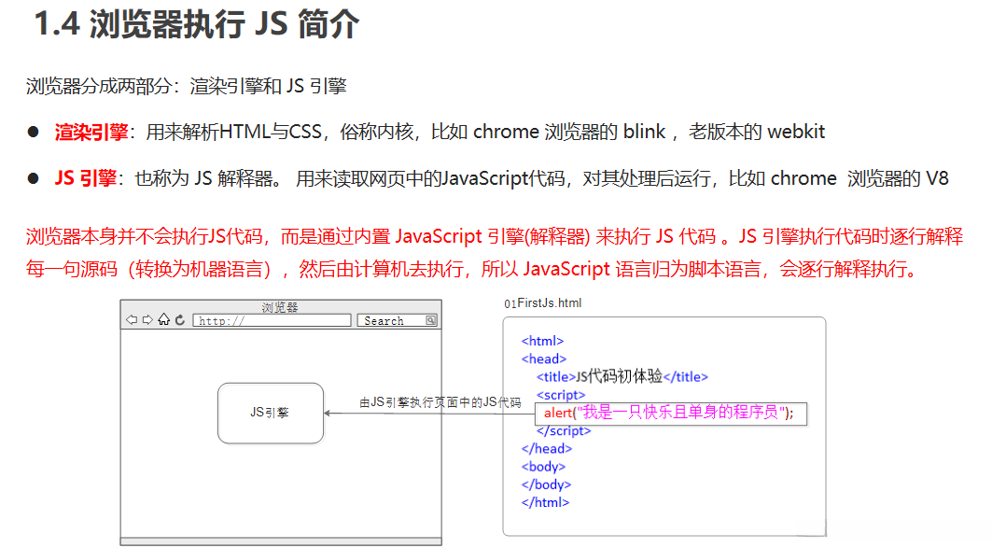Viewport: 992px width, 548px height.
Task: Click the closing </script> tag
Action: [x=563, y=431]
